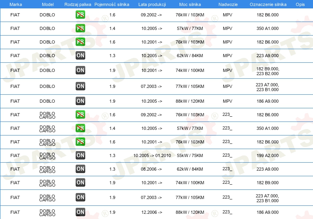Click the Pojemność silnika column header
Screen dimensions: 313x219
(x=112, y=4)
